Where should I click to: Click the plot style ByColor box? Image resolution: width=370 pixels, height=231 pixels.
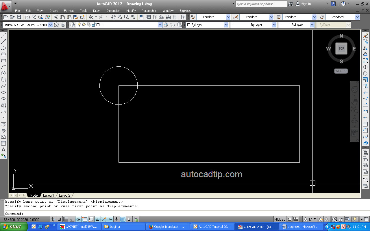334,25
